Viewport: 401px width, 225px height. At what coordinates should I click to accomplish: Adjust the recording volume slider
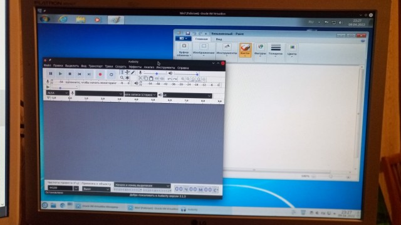click(x=155, y=74)
